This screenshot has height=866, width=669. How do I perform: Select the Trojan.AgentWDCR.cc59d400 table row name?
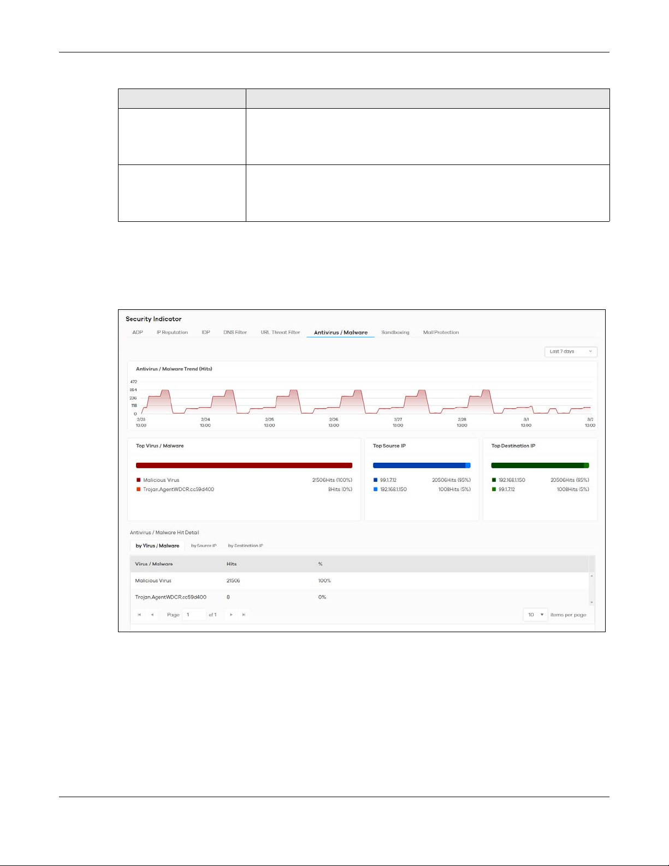click(171, 597)
